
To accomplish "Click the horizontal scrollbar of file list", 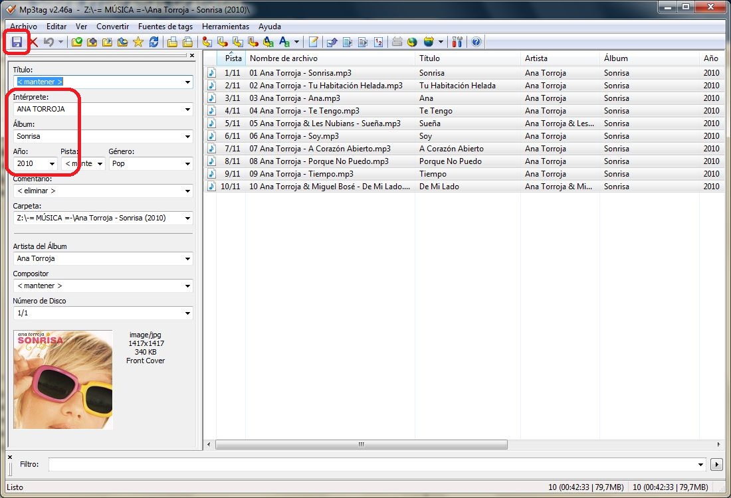I will click(362, 444).
